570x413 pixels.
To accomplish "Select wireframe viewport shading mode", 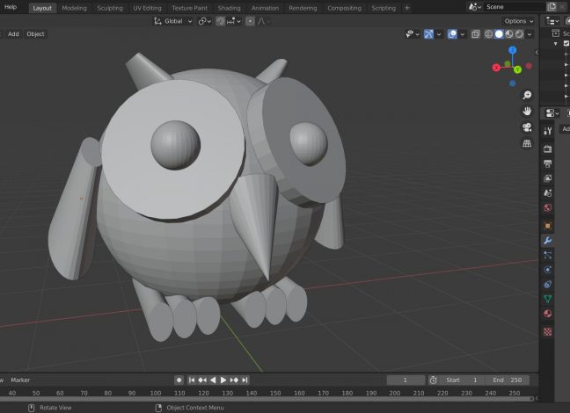I will 488,34.
